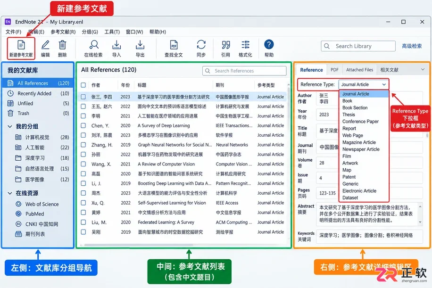The image size is (432, 288).
Task: Tick the select-all checkbox in list header
Action: pos(83,85)
